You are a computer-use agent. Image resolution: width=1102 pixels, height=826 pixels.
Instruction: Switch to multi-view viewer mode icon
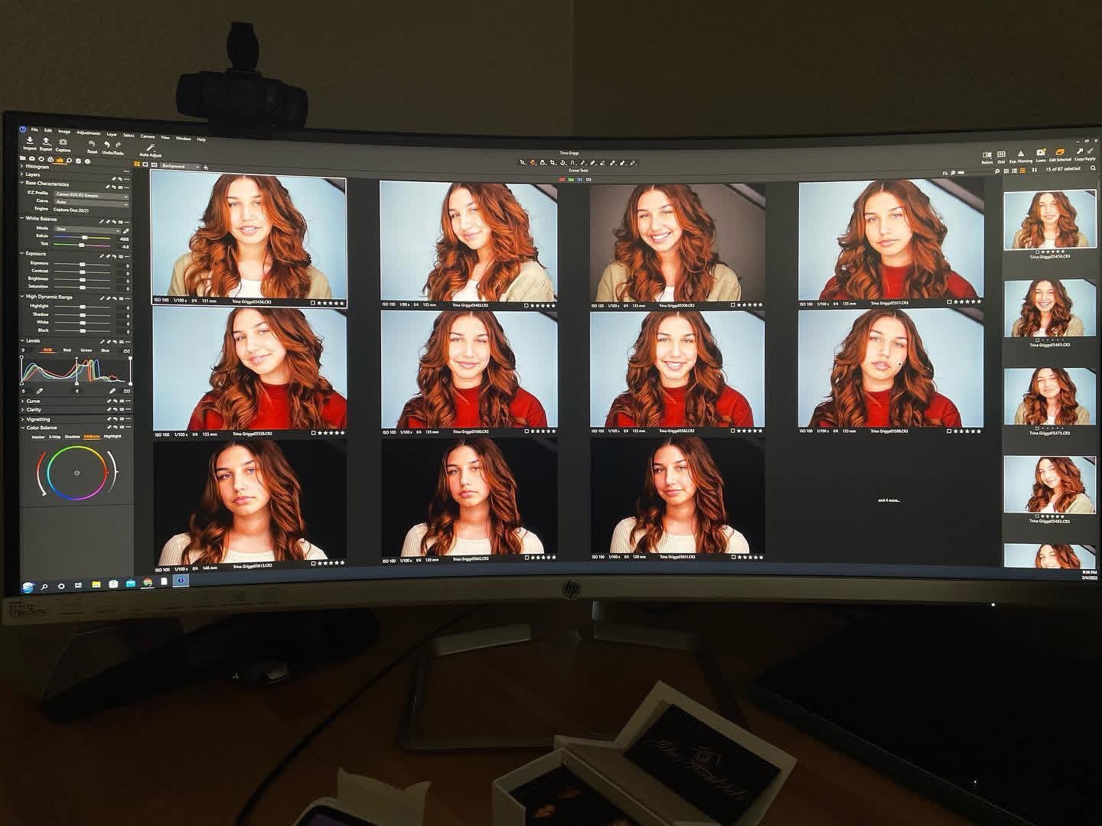point(138,164)
